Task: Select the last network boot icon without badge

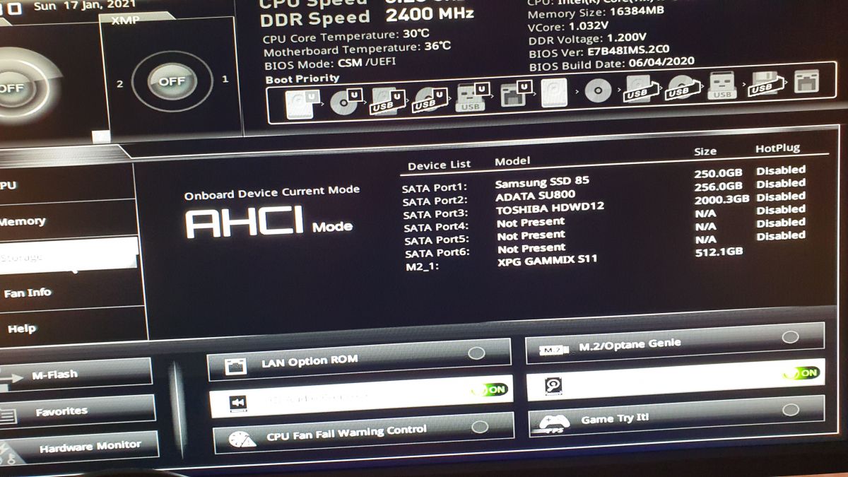Action: [806, 81]
